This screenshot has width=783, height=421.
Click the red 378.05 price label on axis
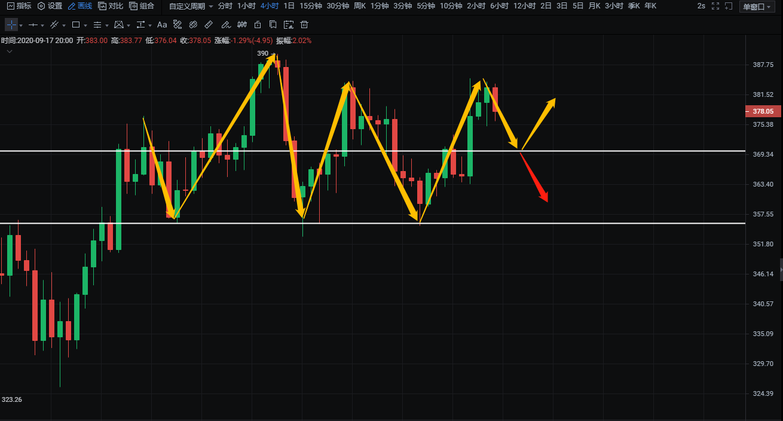[x=763, y=111]
